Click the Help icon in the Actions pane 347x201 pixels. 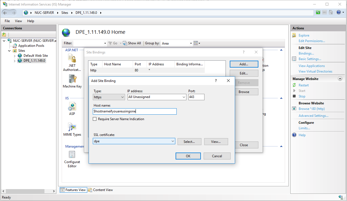pyautogui.click(x=294, y=135)
